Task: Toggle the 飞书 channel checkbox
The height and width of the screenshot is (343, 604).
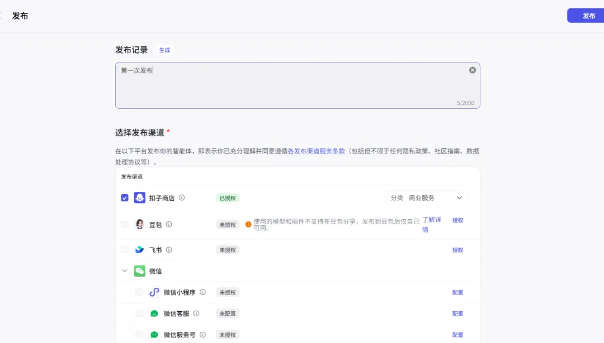Action: pyautogui.click(x=125, y=250)
